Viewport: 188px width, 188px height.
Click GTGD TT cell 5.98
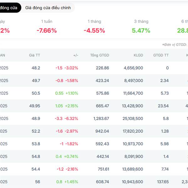(164, 144)
